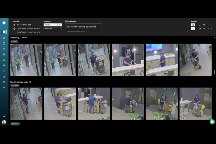Image resolution: width=216 pixels, height=144 pixels.
Task: Open the eye view icon in sidebar
Action: (x=4, y=49)
